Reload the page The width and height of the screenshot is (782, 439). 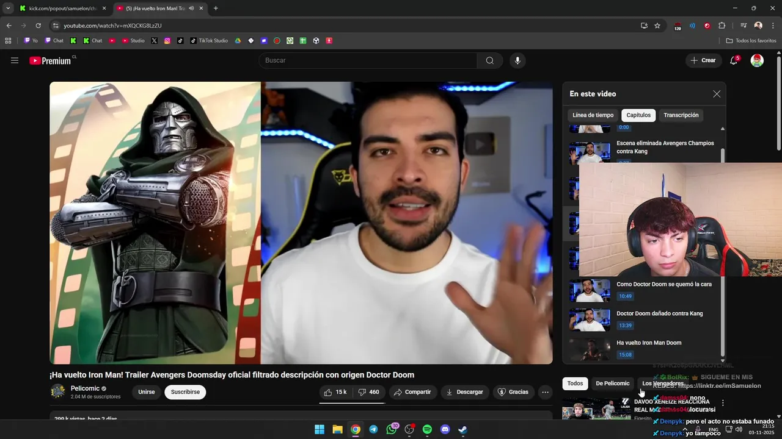coord(38,26)
